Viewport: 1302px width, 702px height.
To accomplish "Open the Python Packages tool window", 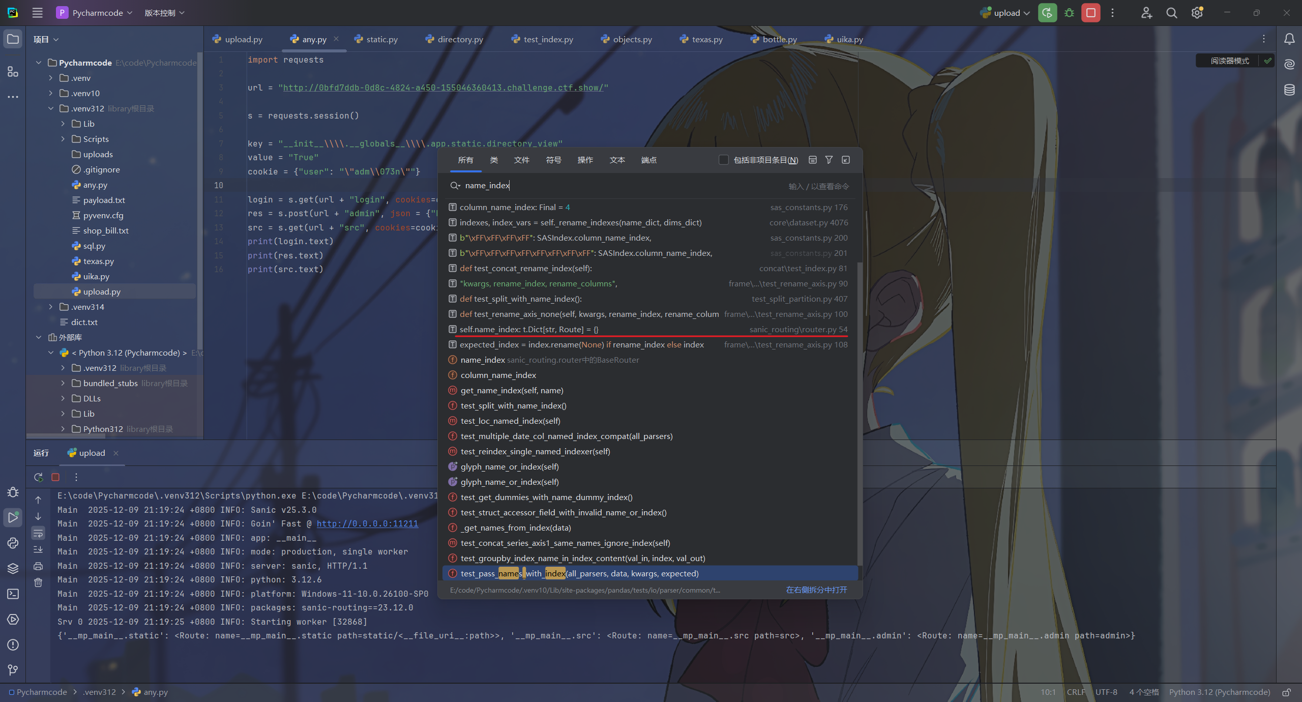I will (13, 568).
